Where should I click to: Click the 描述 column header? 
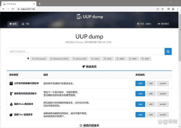click(46, 75)
